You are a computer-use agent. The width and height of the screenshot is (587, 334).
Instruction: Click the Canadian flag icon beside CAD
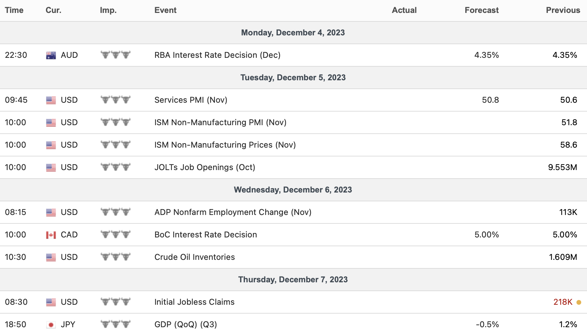(51, 235)
